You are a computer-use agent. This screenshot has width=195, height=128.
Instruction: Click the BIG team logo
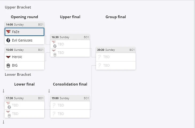pos(8,65)
